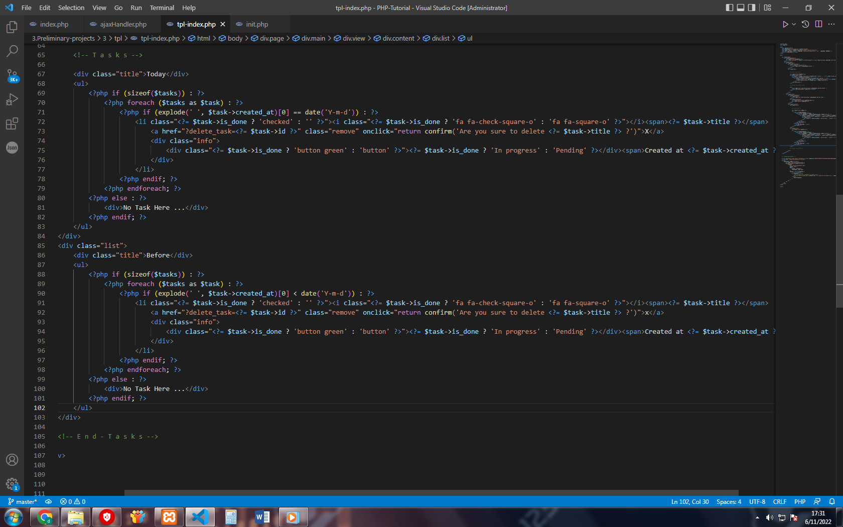Expand the run button dropdown arrow
Screen dimensions: 843x527
pyautogui.click(x=794, y=24)
